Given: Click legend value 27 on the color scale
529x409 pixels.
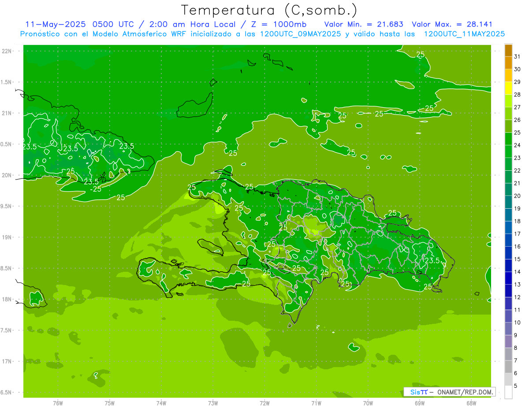Looking at the screenshot, I should coord(518,107).
